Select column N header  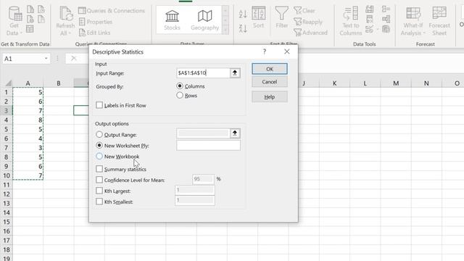click(x=426, y=83)
